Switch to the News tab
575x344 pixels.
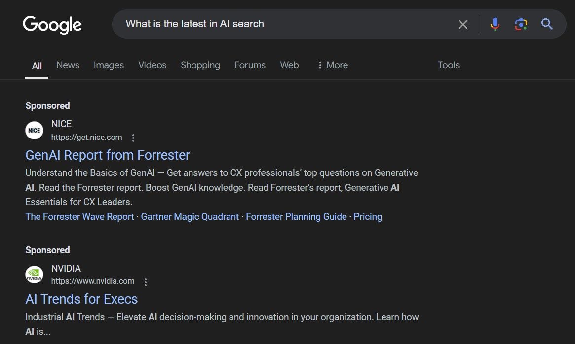(68, 65)
